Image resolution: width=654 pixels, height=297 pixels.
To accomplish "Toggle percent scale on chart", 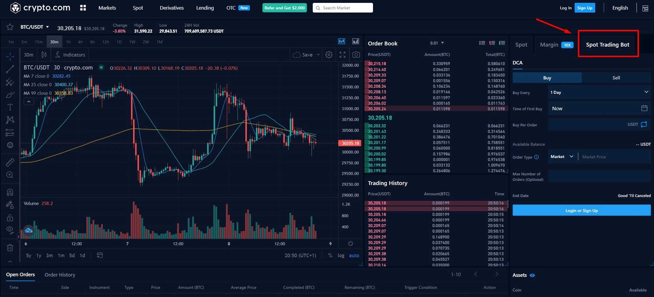I will click(330, 255).
